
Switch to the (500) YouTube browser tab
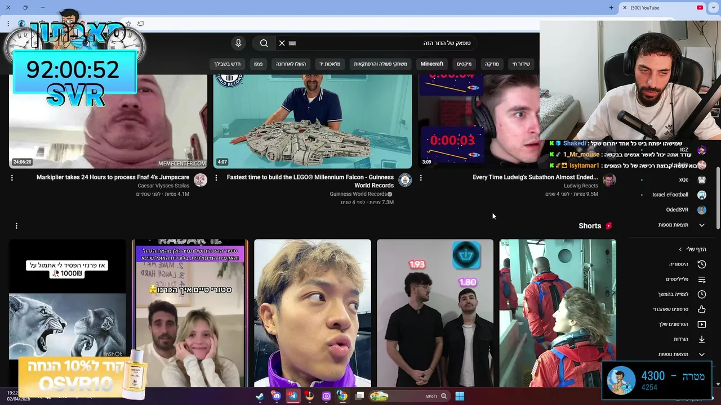click(x=662, y=8)
